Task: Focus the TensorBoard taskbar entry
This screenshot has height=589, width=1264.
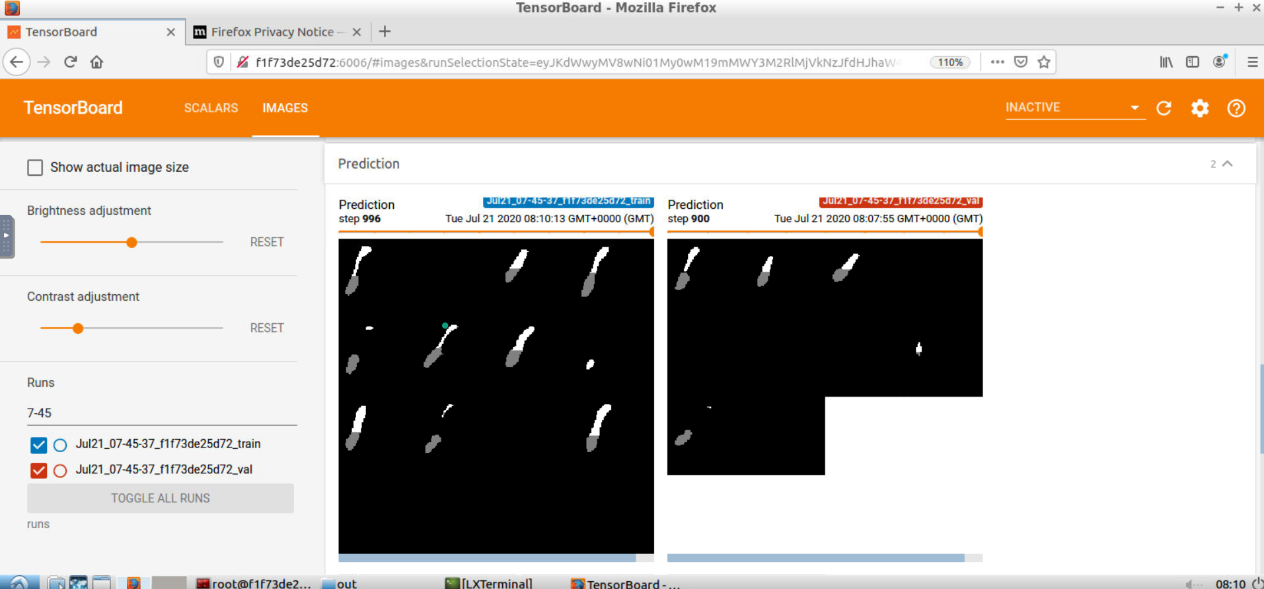Action: (x=625, y=583)
